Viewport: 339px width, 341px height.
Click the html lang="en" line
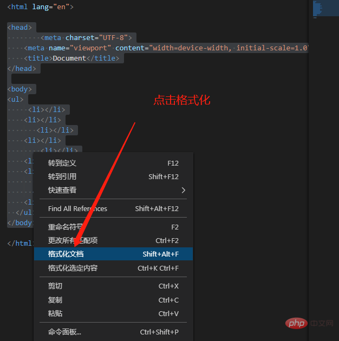pyautogui.click(x=41, y=6)
